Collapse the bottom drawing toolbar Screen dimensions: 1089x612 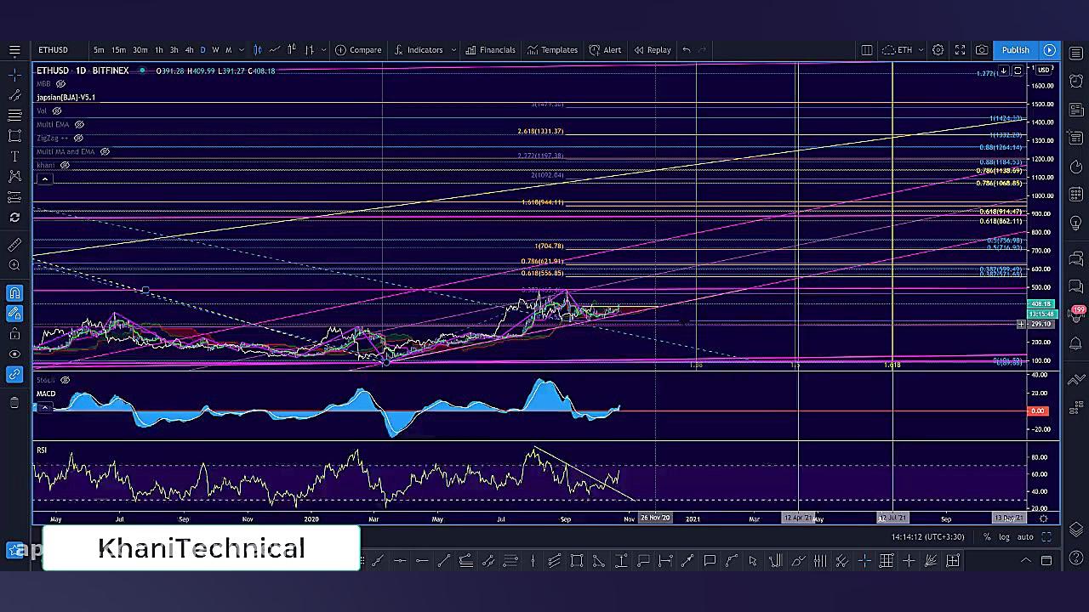1026,561
